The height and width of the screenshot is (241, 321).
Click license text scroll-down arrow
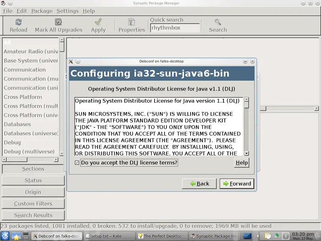click(246, 153)
